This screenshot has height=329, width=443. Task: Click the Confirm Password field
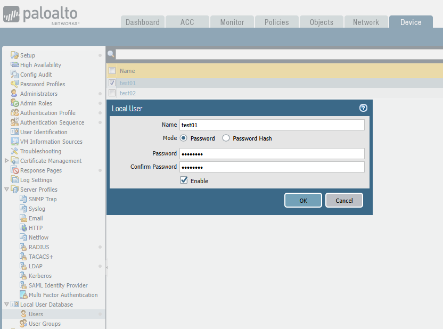pos(272,167)
